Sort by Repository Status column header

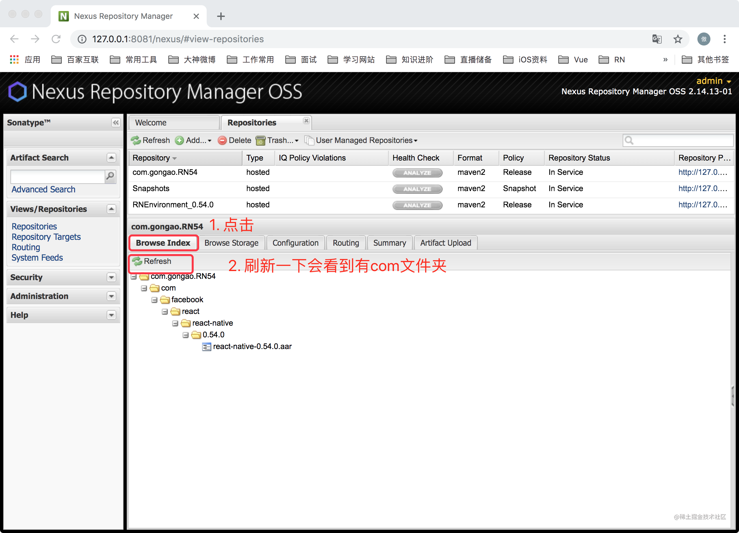tap(609, 158)
